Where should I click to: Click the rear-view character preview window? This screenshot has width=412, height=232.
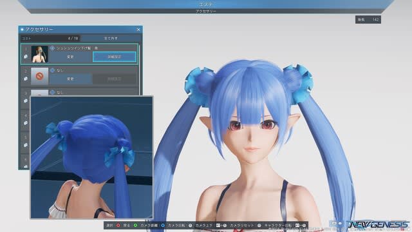pyautogui.click(x=91, y=157)
